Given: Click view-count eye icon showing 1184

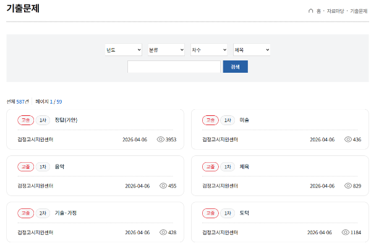Looking at the screenshot, I should [346, 232].
